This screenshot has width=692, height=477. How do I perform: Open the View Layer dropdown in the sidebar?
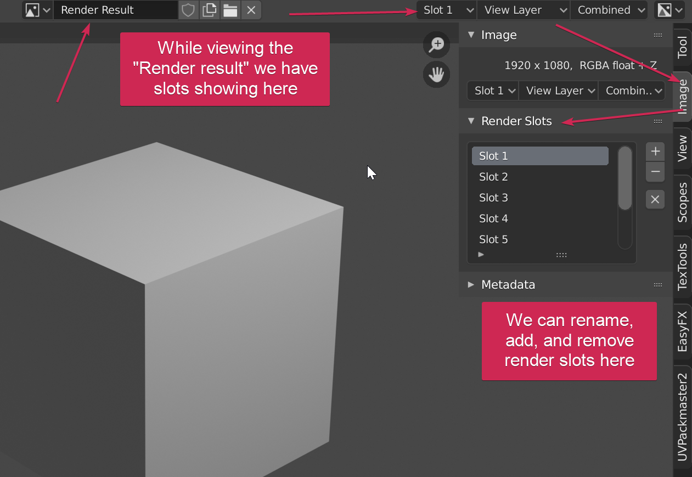point(558,91)
